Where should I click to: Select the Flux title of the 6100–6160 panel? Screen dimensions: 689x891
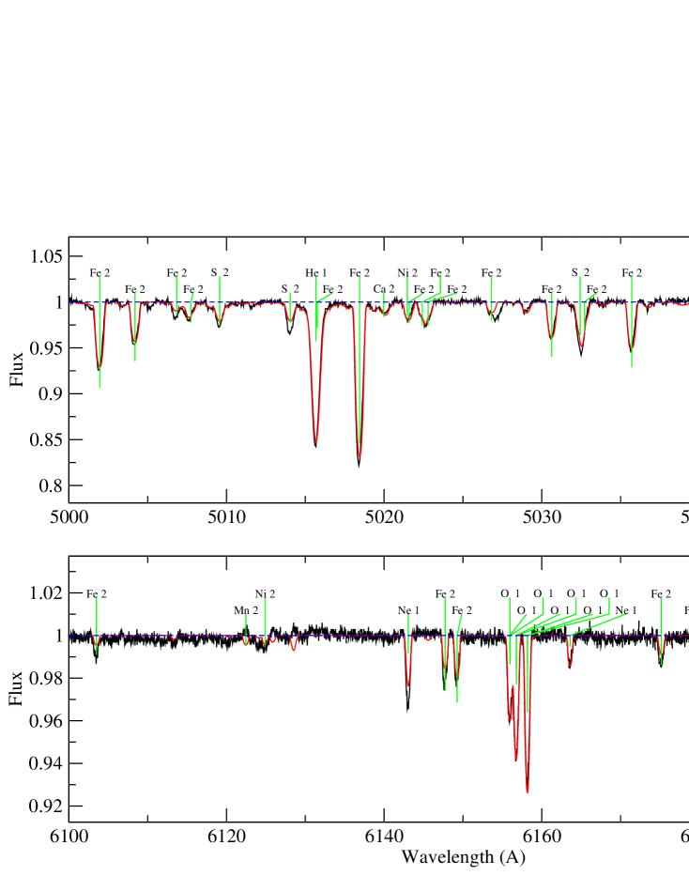coord(17,689)
